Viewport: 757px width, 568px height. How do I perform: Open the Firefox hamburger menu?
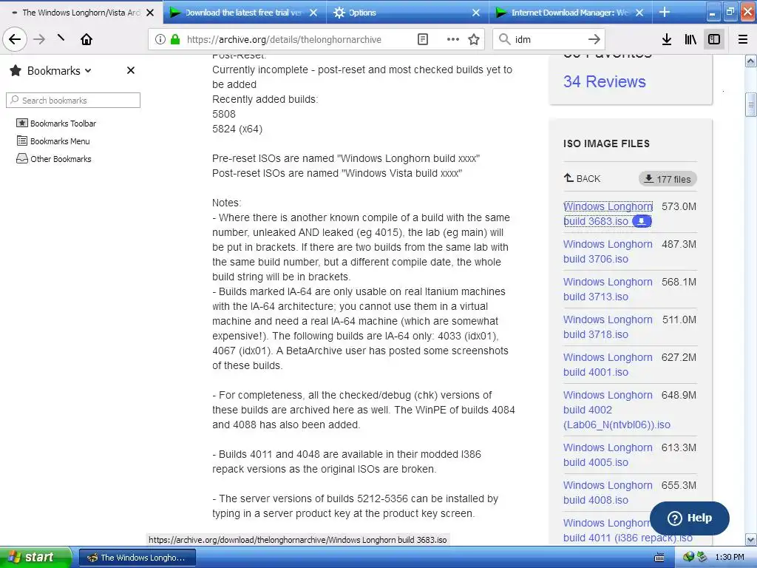743,40
